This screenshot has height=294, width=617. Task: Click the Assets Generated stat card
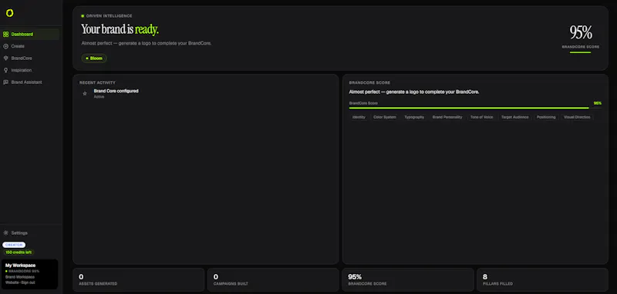tap(138, 279)
